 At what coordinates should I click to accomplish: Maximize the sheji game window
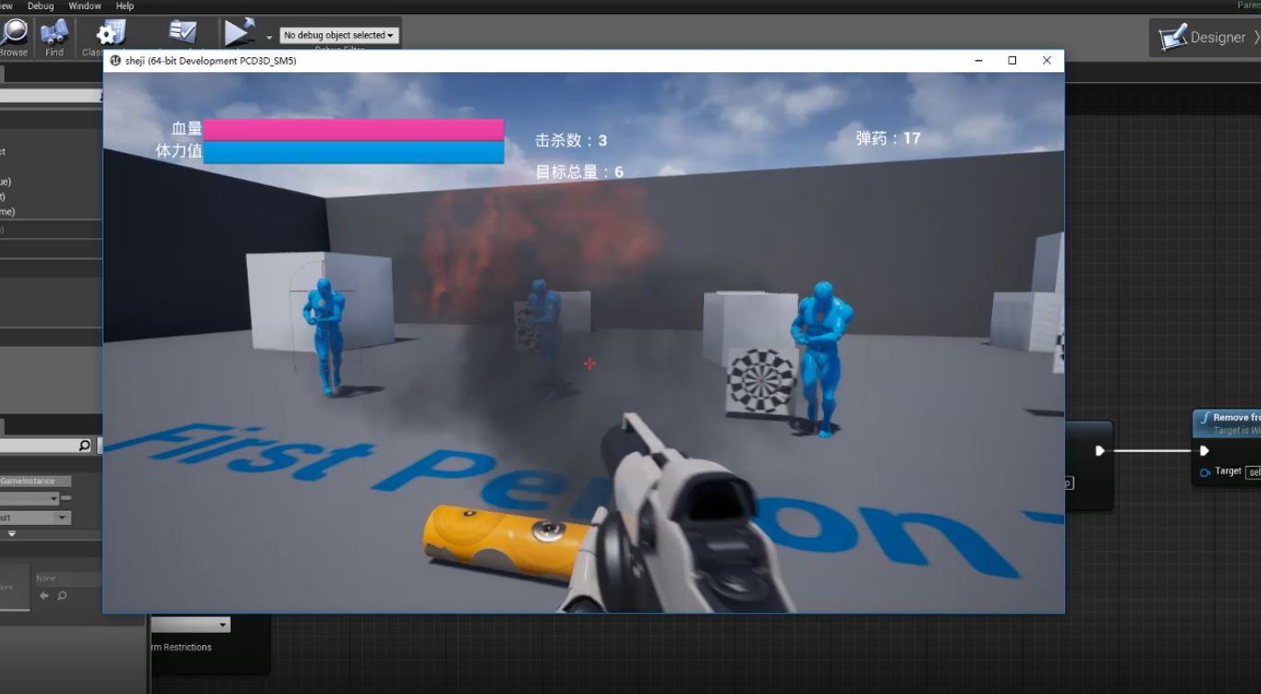click(x=1012, y=60)
